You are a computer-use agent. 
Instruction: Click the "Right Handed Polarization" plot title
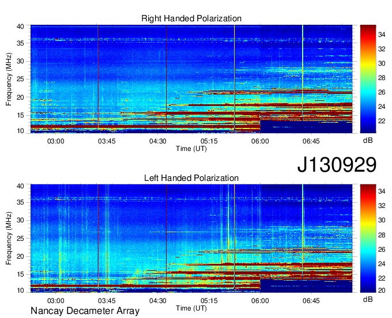tap(191, 18)
